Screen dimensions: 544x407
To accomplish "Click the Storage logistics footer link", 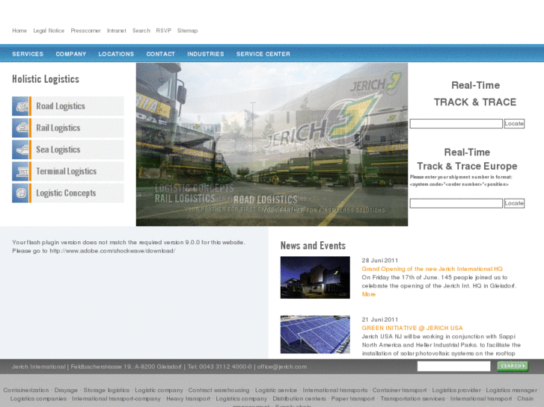I will 106,390.
